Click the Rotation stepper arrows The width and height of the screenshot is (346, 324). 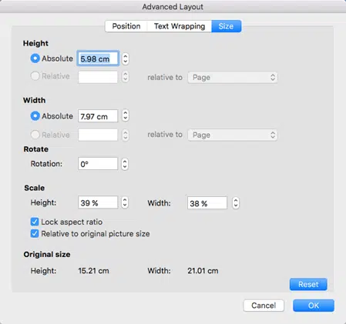pyautogui.click(x=125, y=164)
